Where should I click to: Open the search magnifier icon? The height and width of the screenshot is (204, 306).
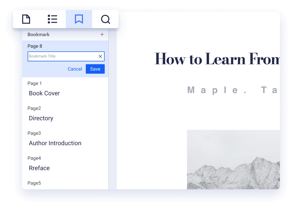[x=105, y=19]
